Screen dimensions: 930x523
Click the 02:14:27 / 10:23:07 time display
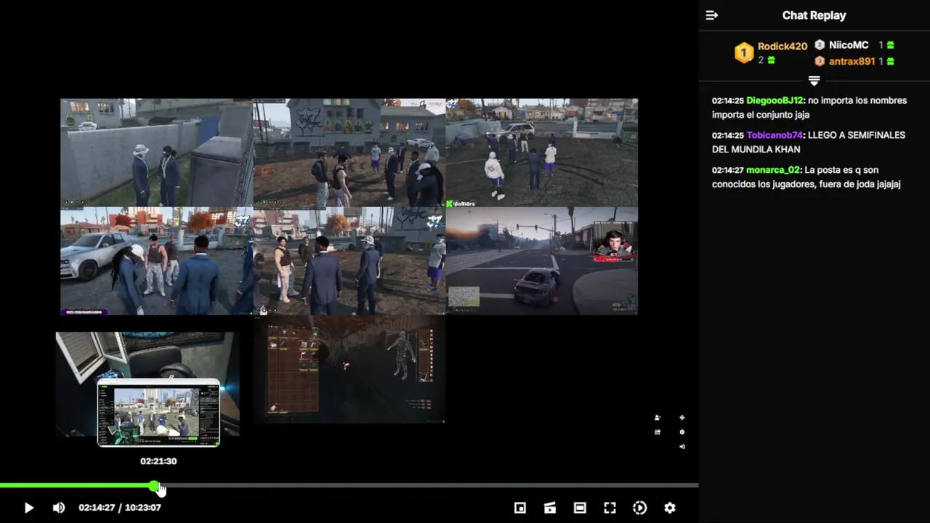click(x=120, y=508)
